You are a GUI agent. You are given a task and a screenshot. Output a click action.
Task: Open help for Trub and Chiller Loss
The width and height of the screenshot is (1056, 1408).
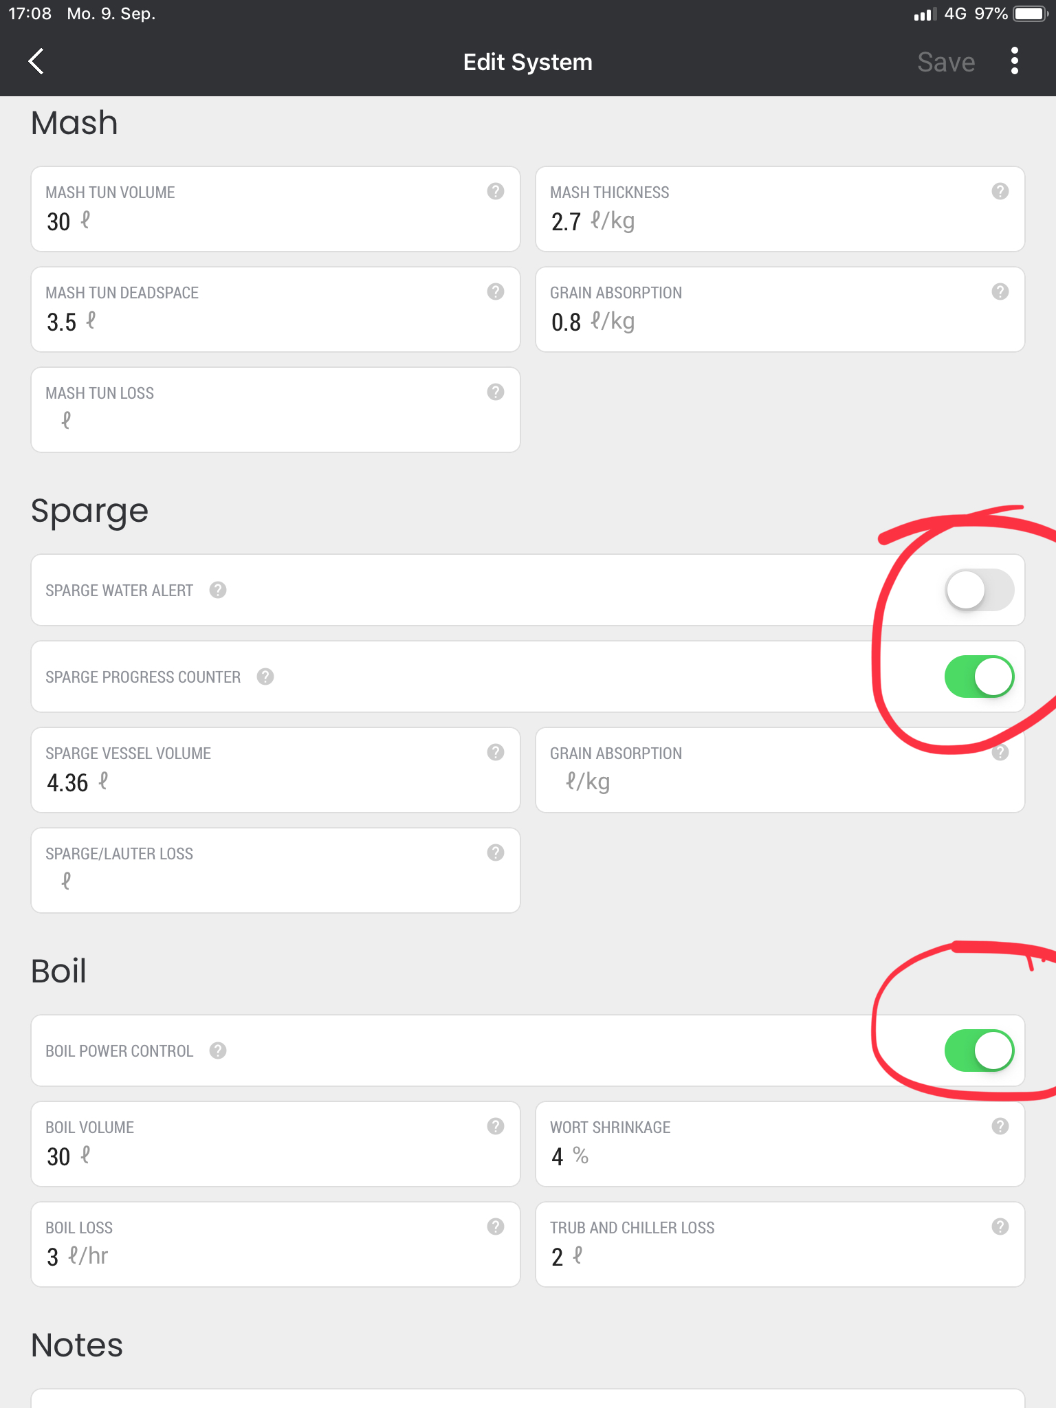(1000, 1227)
